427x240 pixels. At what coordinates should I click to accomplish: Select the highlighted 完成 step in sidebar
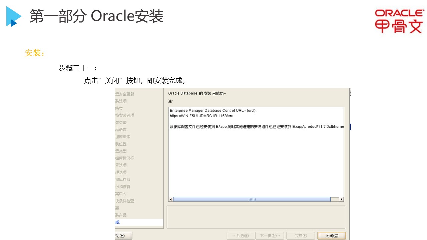pyautogui.click(x=139, y=222)
